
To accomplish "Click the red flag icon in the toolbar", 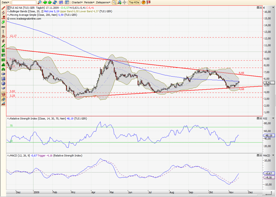I will click(149, 2).
